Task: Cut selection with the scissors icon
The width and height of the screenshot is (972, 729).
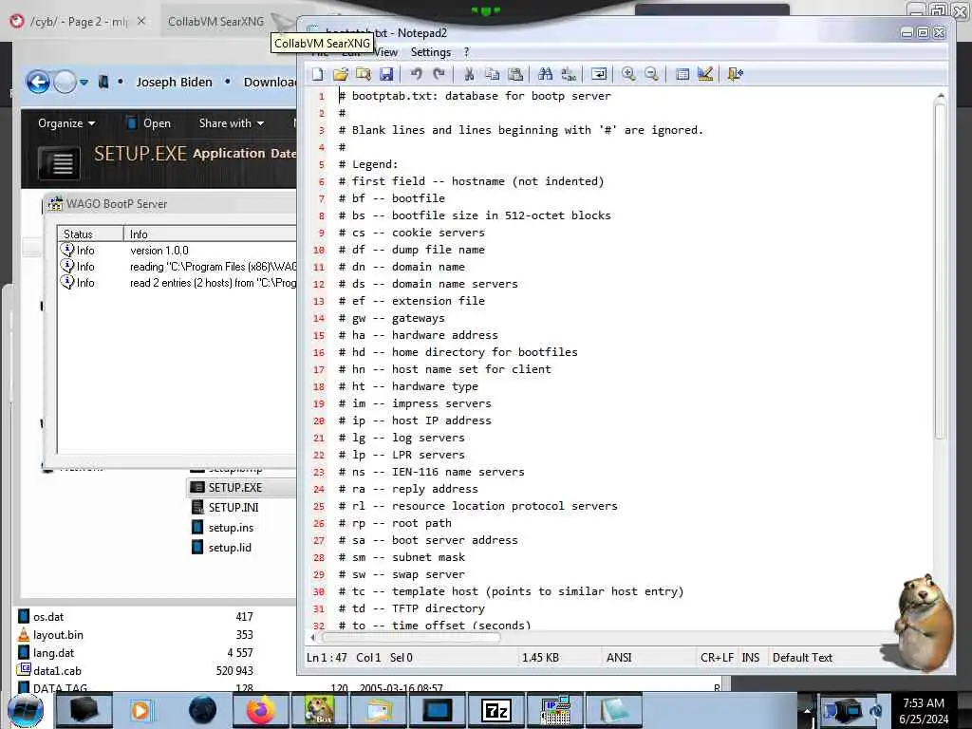Action: 469,74
